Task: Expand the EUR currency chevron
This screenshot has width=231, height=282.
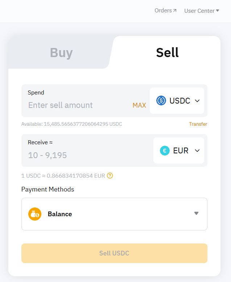Action: pyautogui.click(x=197, y=150)
